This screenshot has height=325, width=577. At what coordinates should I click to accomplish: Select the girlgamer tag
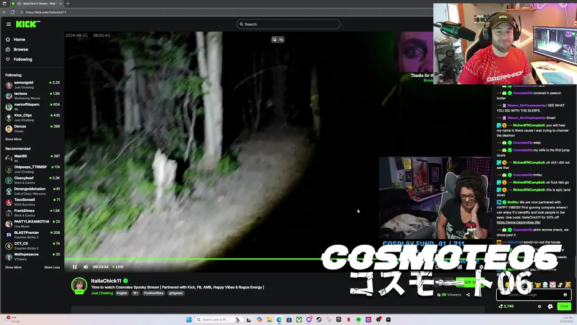pos(176,293)
